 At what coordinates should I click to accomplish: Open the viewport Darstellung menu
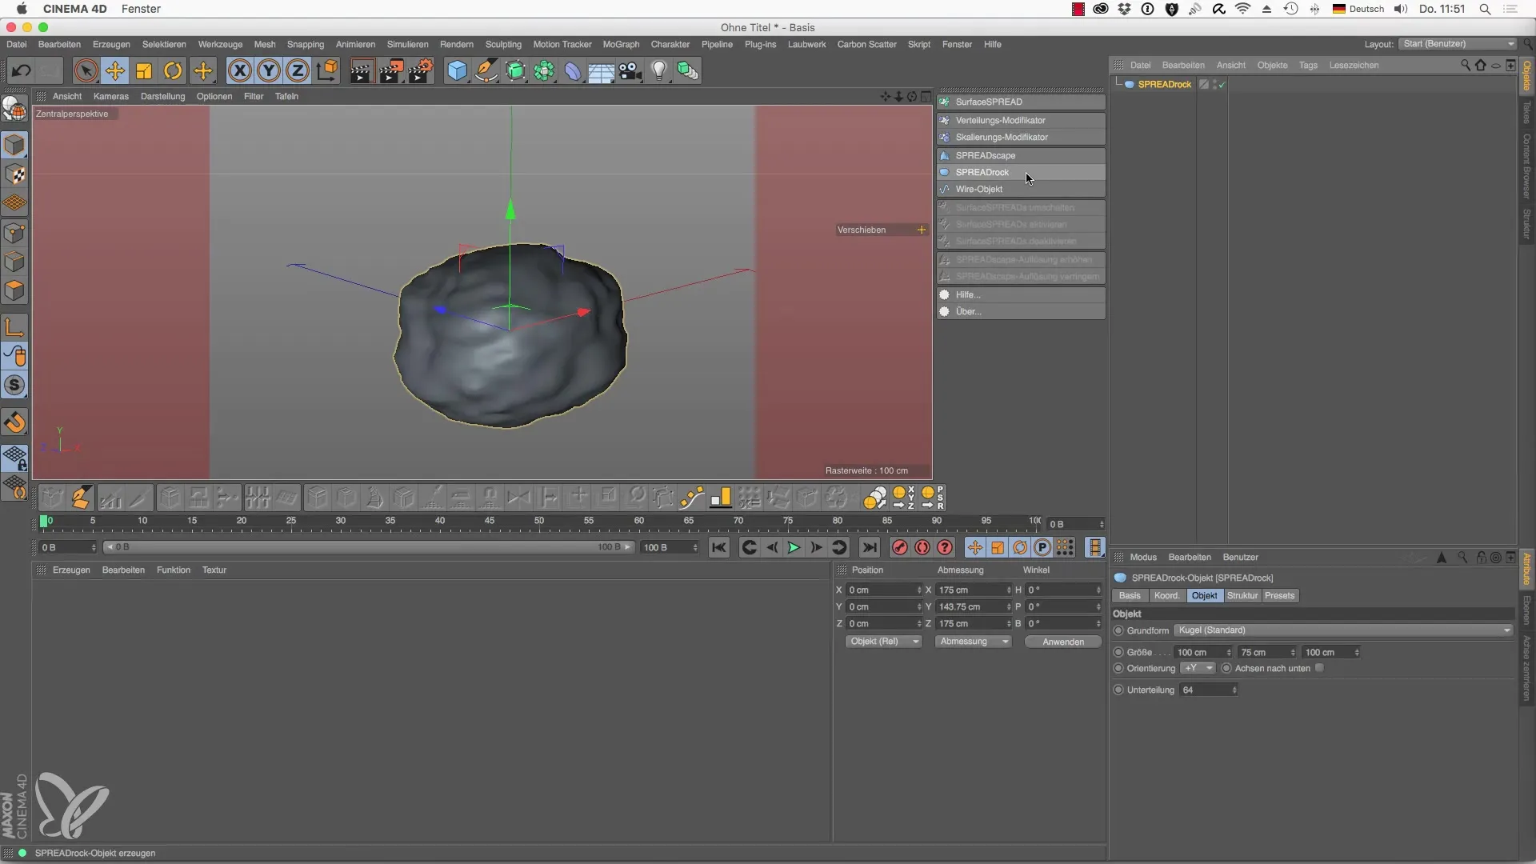click(x=162, y=97)
